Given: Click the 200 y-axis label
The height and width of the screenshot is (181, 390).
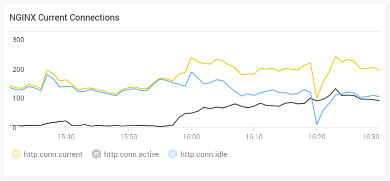Looking at the screenshot, I should [x=18, y=69].
